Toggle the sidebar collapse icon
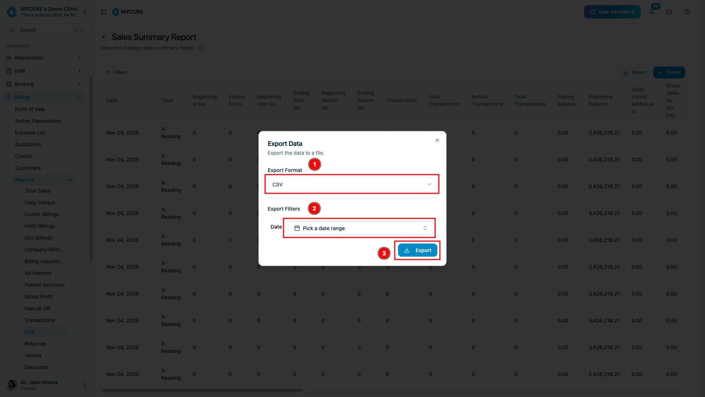Image resolution: width=705 pixels, height=397 pixels. [x=104, y=12]
